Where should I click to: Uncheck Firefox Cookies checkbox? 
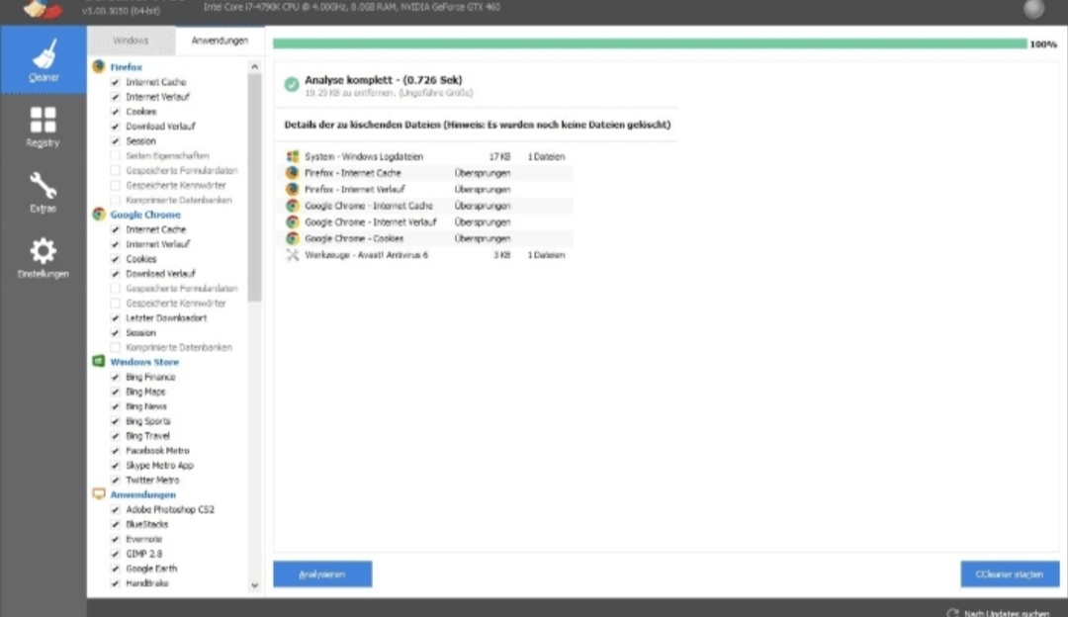point(115,112)
